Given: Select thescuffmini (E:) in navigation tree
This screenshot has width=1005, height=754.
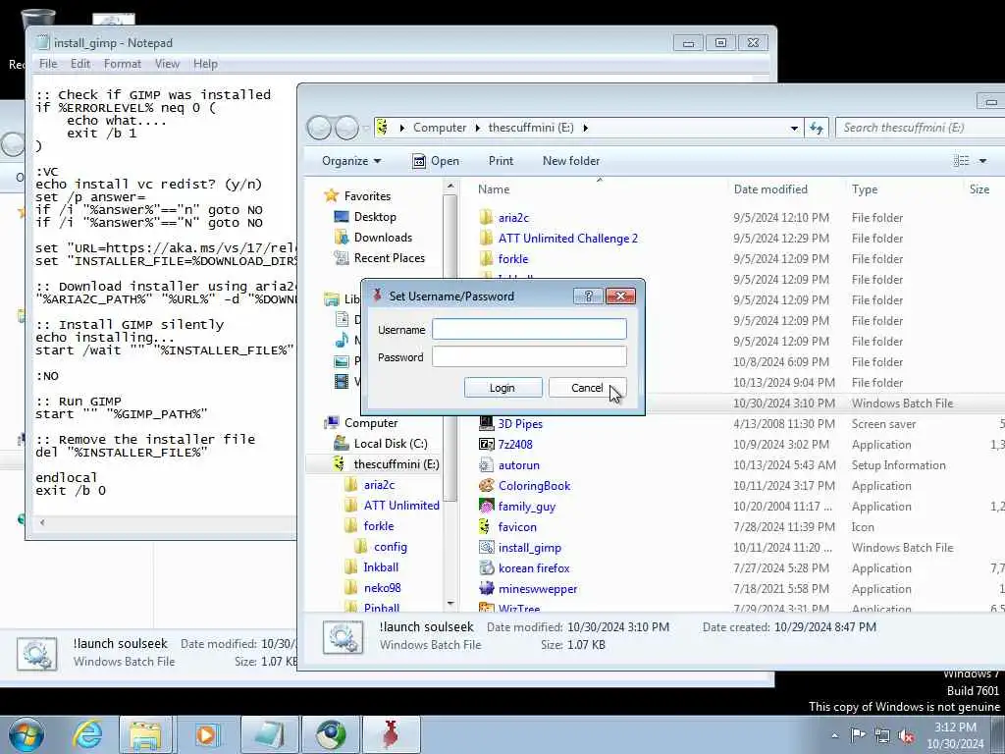Looking at the screenshot, I should (x=397, y=464).
